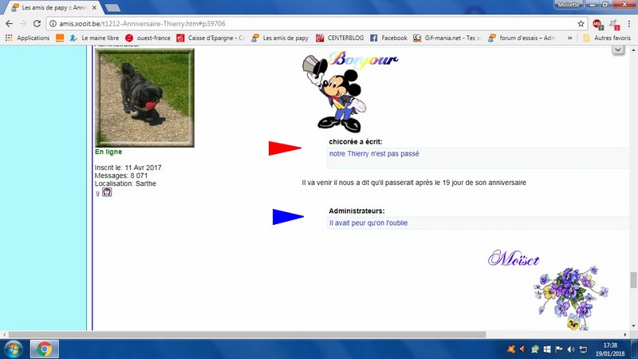The height and width of the screenshot is (359, 638).
Task: Click 'Inscrit le: 11 Avr 2017' text
Action: [x=128, y=168]
